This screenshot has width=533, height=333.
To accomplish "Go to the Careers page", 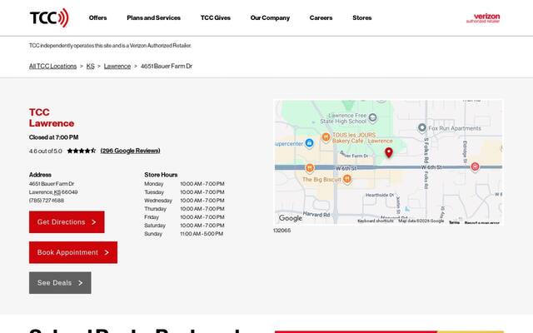I will pyautogui.click(x=321, y=17).
